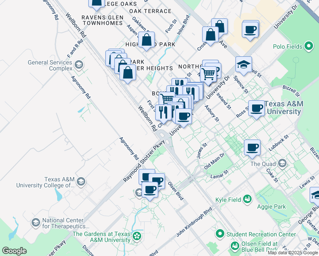Click the marker by College Oaks label
The height and width of the screenshot is (256, 319).
pyautogui.click(x=96, y=4)
